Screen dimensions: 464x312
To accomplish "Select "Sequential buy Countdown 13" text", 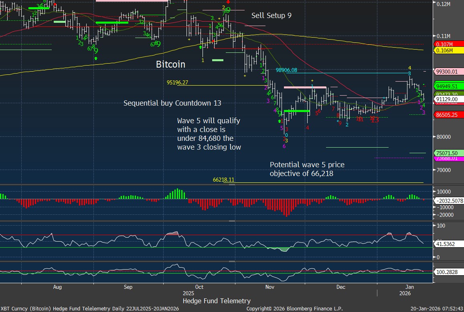I will click(172, 103).
